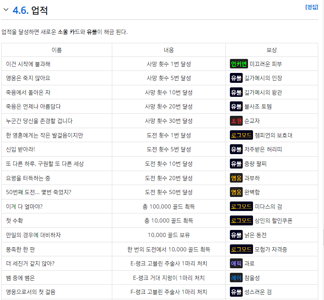
Task: Click the cell 사망 횟수 1번 달성
Action: click(x=169, y=64)
